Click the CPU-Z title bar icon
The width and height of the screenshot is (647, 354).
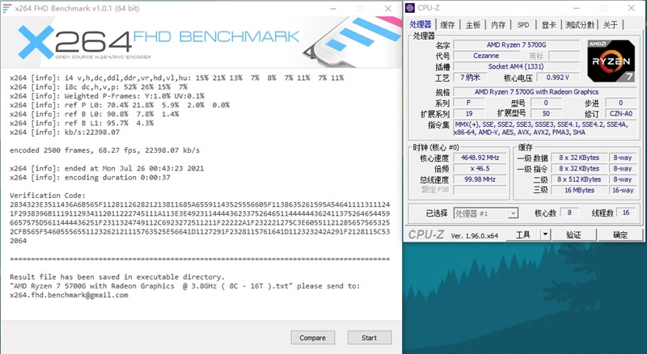pyautogui.click(x=410, y=8)
